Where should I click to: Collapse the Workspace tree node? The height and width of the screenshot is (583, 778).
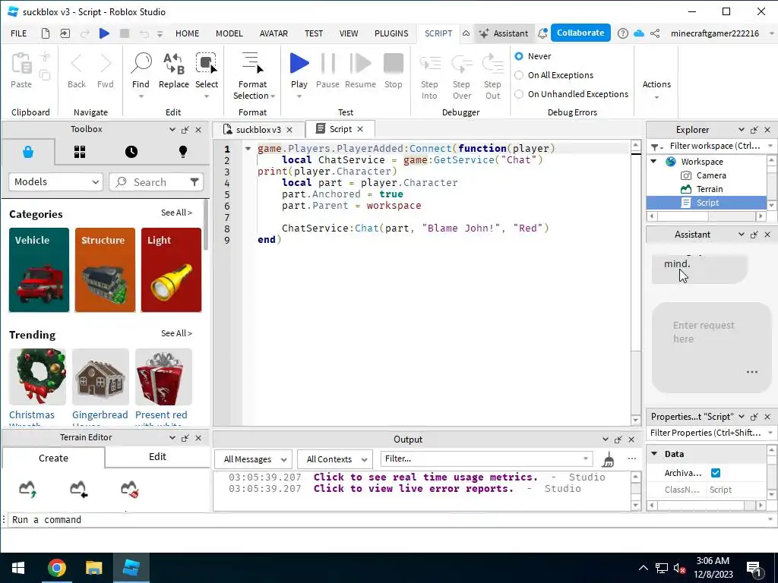click(x=654, y=161)
